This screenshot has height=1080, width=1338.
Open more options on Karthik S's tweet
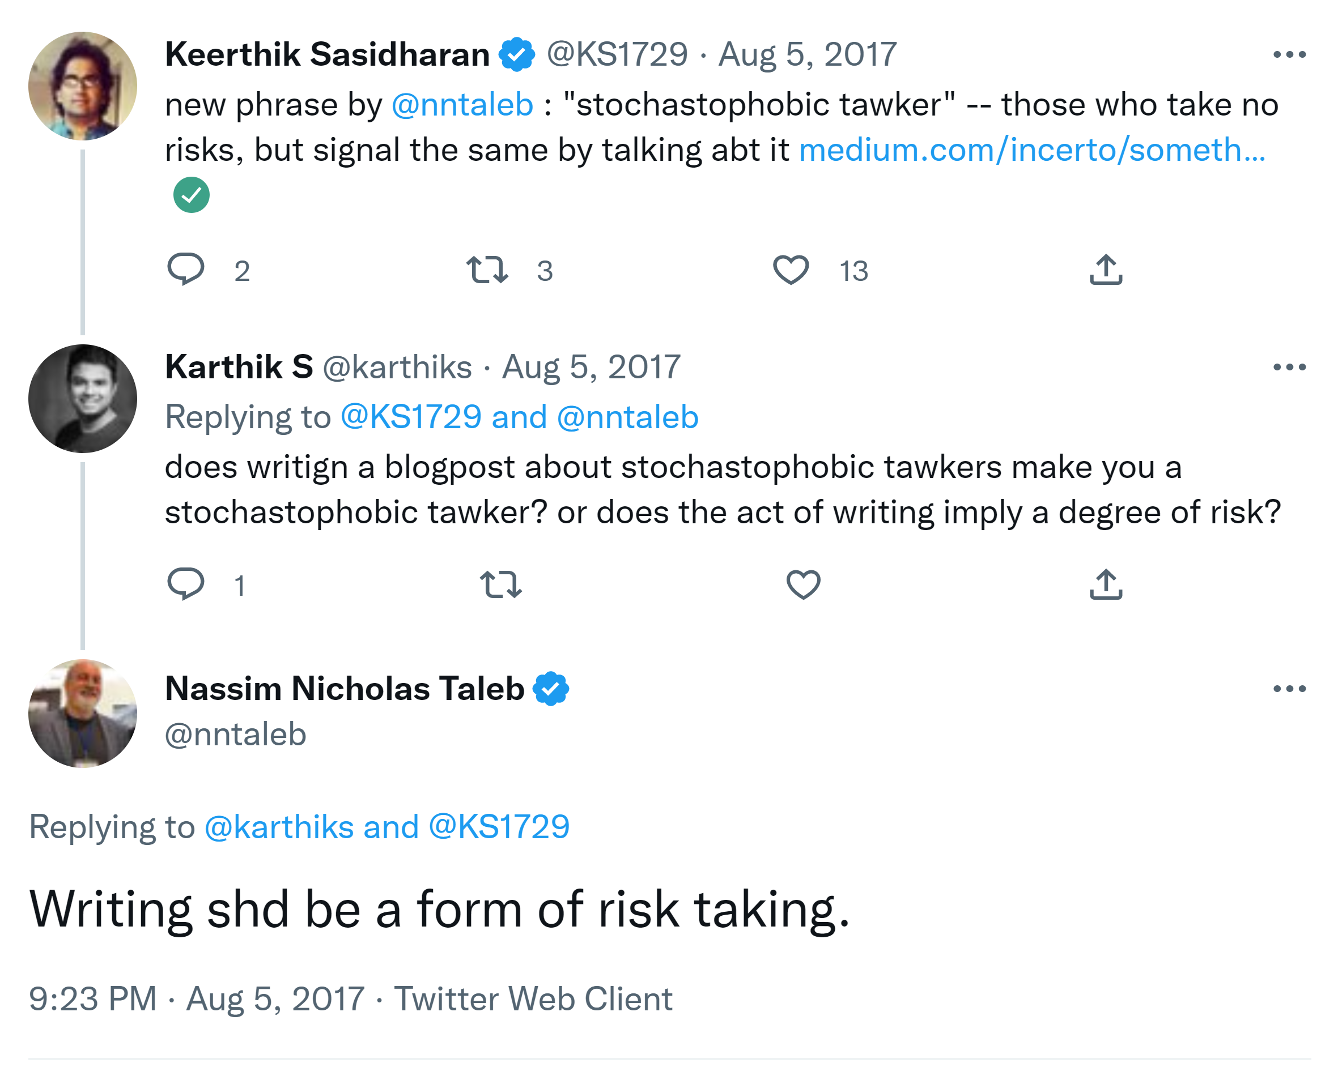pos(1289,367)
